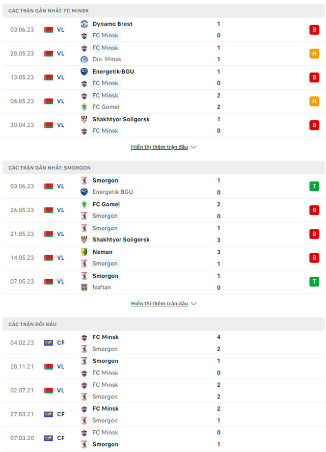Select the FC Minsk logo in the first match

pyautogui.click(x=84, y=36)
